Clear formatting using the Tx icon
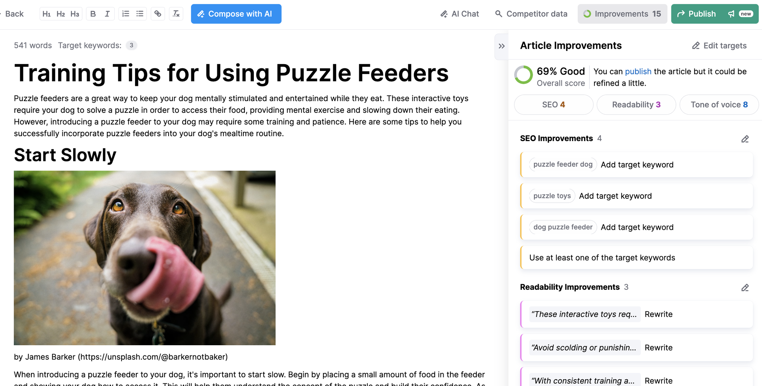This screenshot has width=762, height=386. (176, 14)
